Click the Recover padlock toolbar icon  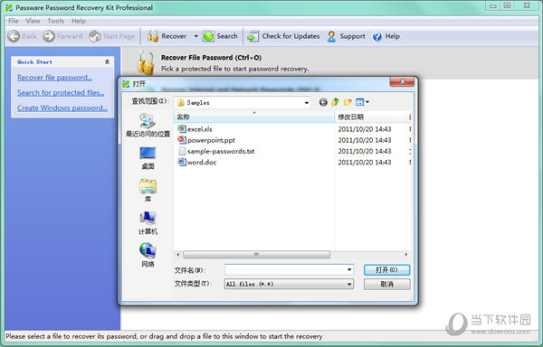[153, 36]
